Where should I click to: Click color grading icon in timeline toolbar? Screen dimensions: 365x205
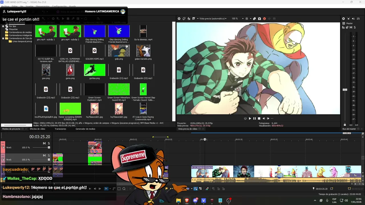[207, 188]
